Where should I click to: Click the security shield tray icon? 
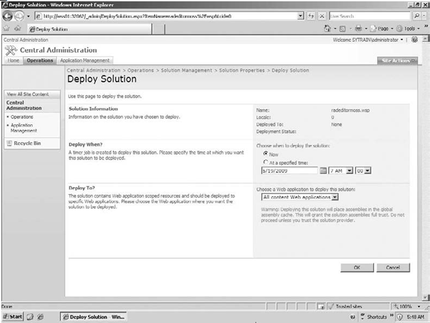tap(399, 317)
